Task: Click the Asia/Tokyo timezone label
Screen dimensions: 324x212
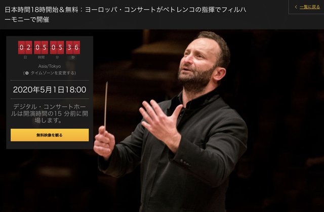Action: click(x=50, y=66)
